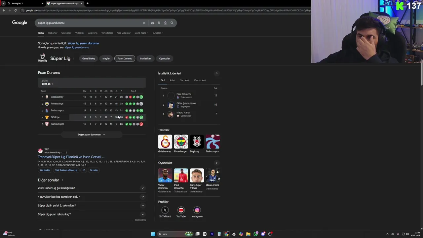
Task: Open site information icon in address bar
Action: (x=22, y=10)
